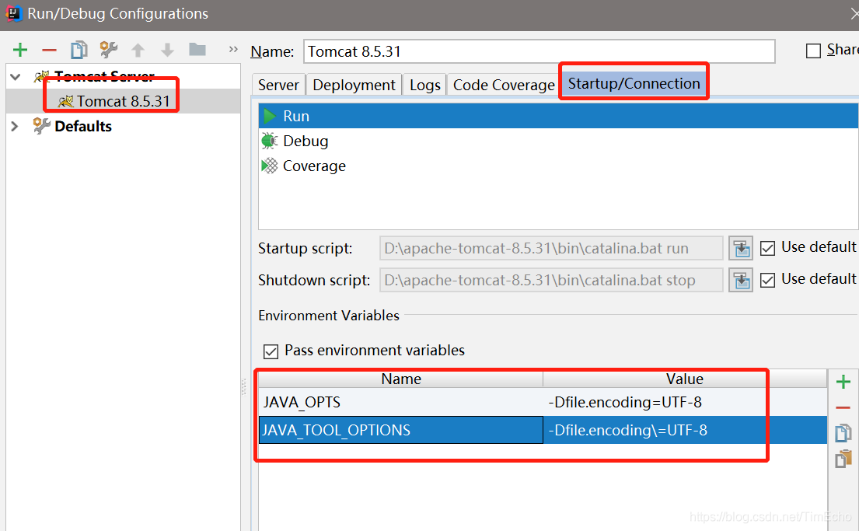Viewport: 859px width, 531px height.
Task: Click the IntelliJ logo in title bar
Action: tap(13, 13)
